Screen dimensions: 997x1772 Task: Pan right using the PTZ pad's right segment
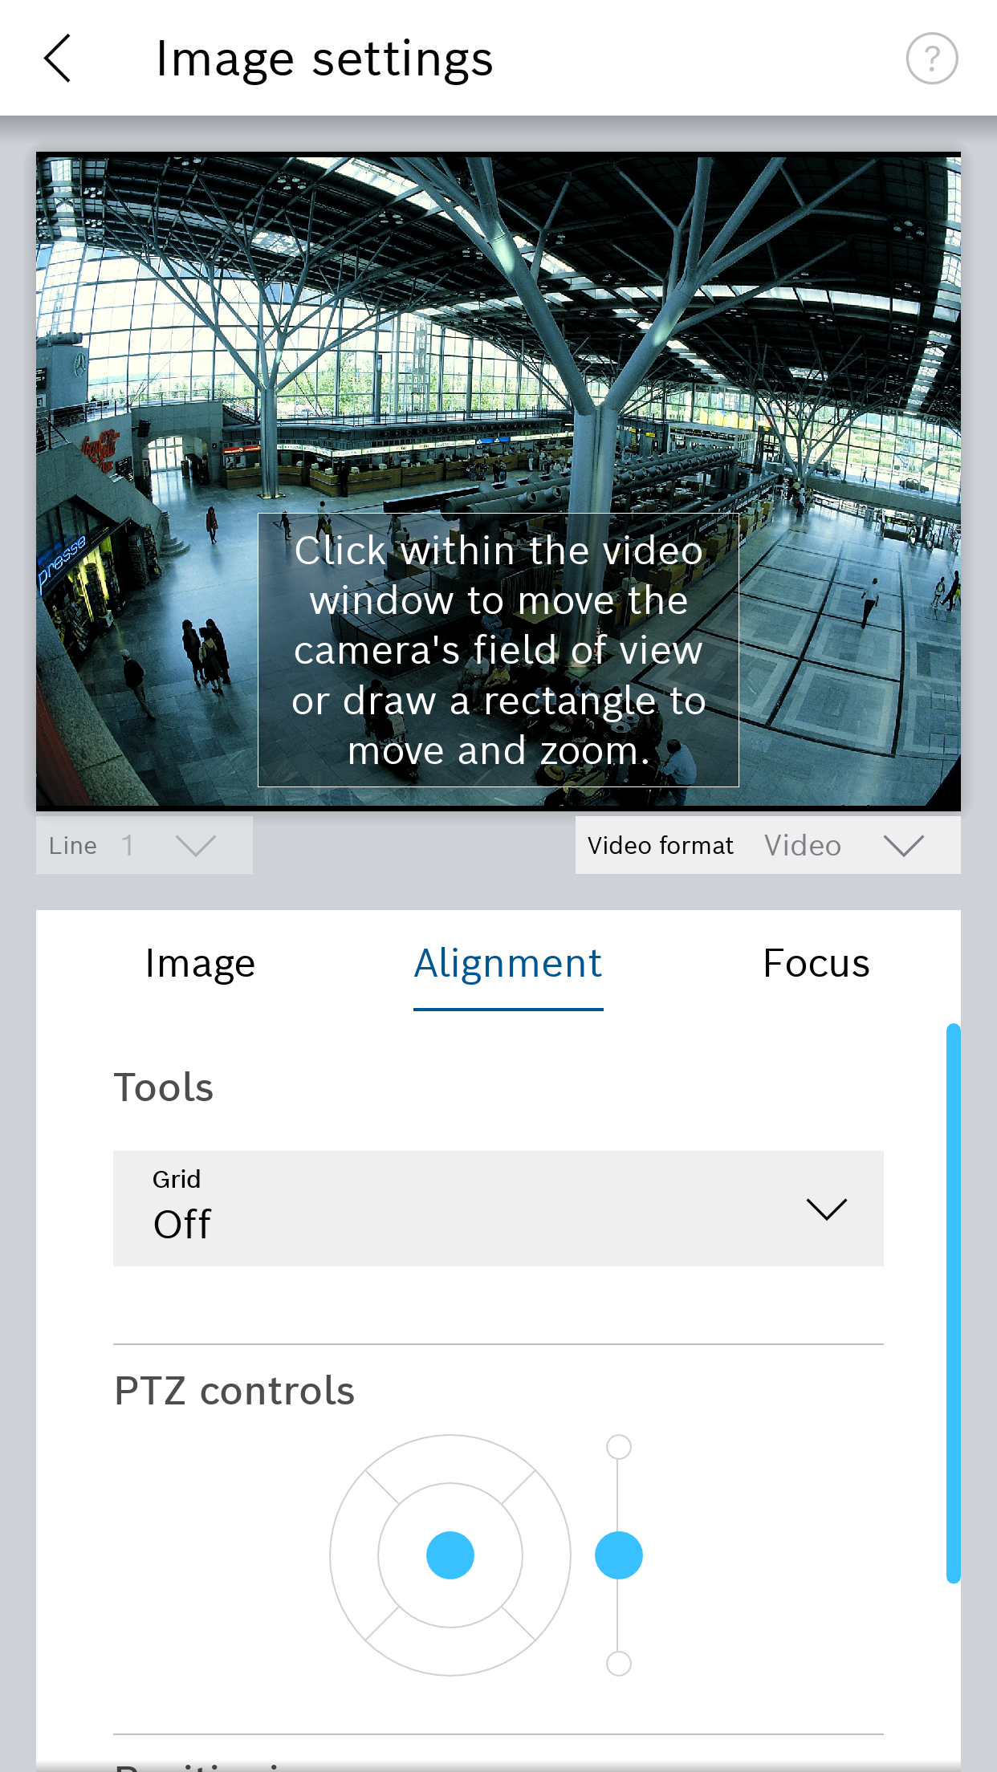(547, 1555)
